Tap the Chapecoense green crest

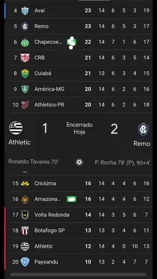(x=25, y=42)
